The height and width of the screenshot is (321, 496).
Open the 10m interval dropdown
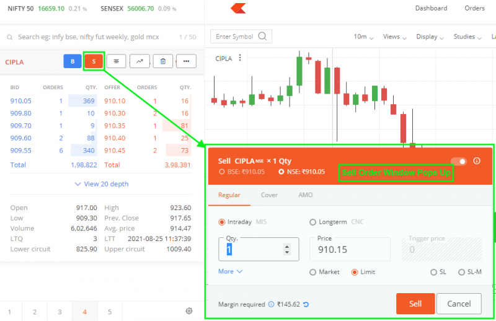pyautogui.click(x=363, y=37)
